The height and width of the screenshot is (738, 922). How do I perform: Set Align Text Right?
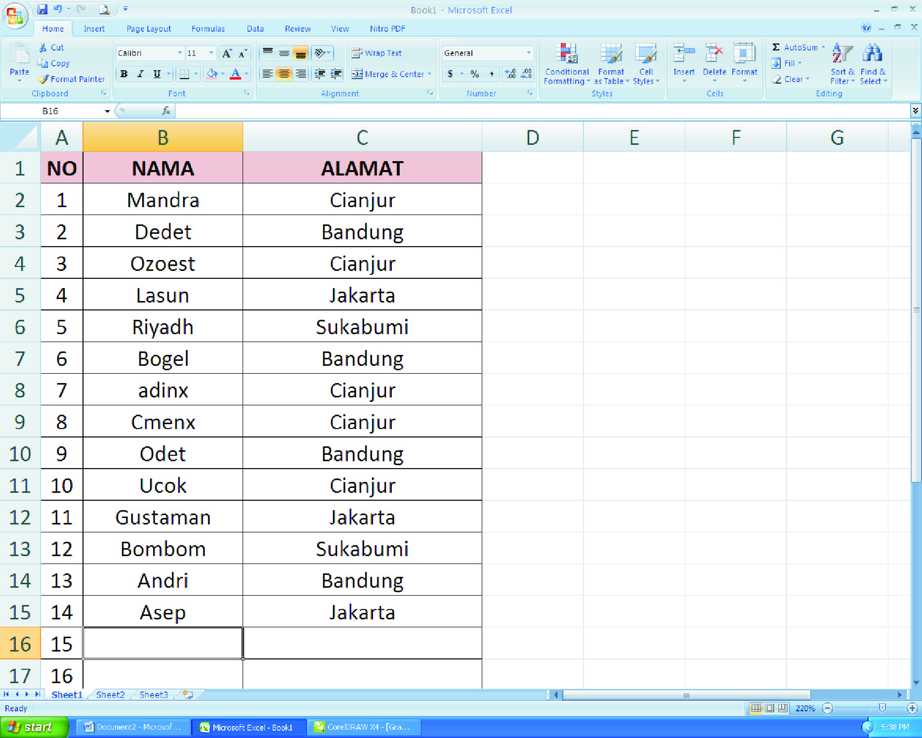(300, 74)
